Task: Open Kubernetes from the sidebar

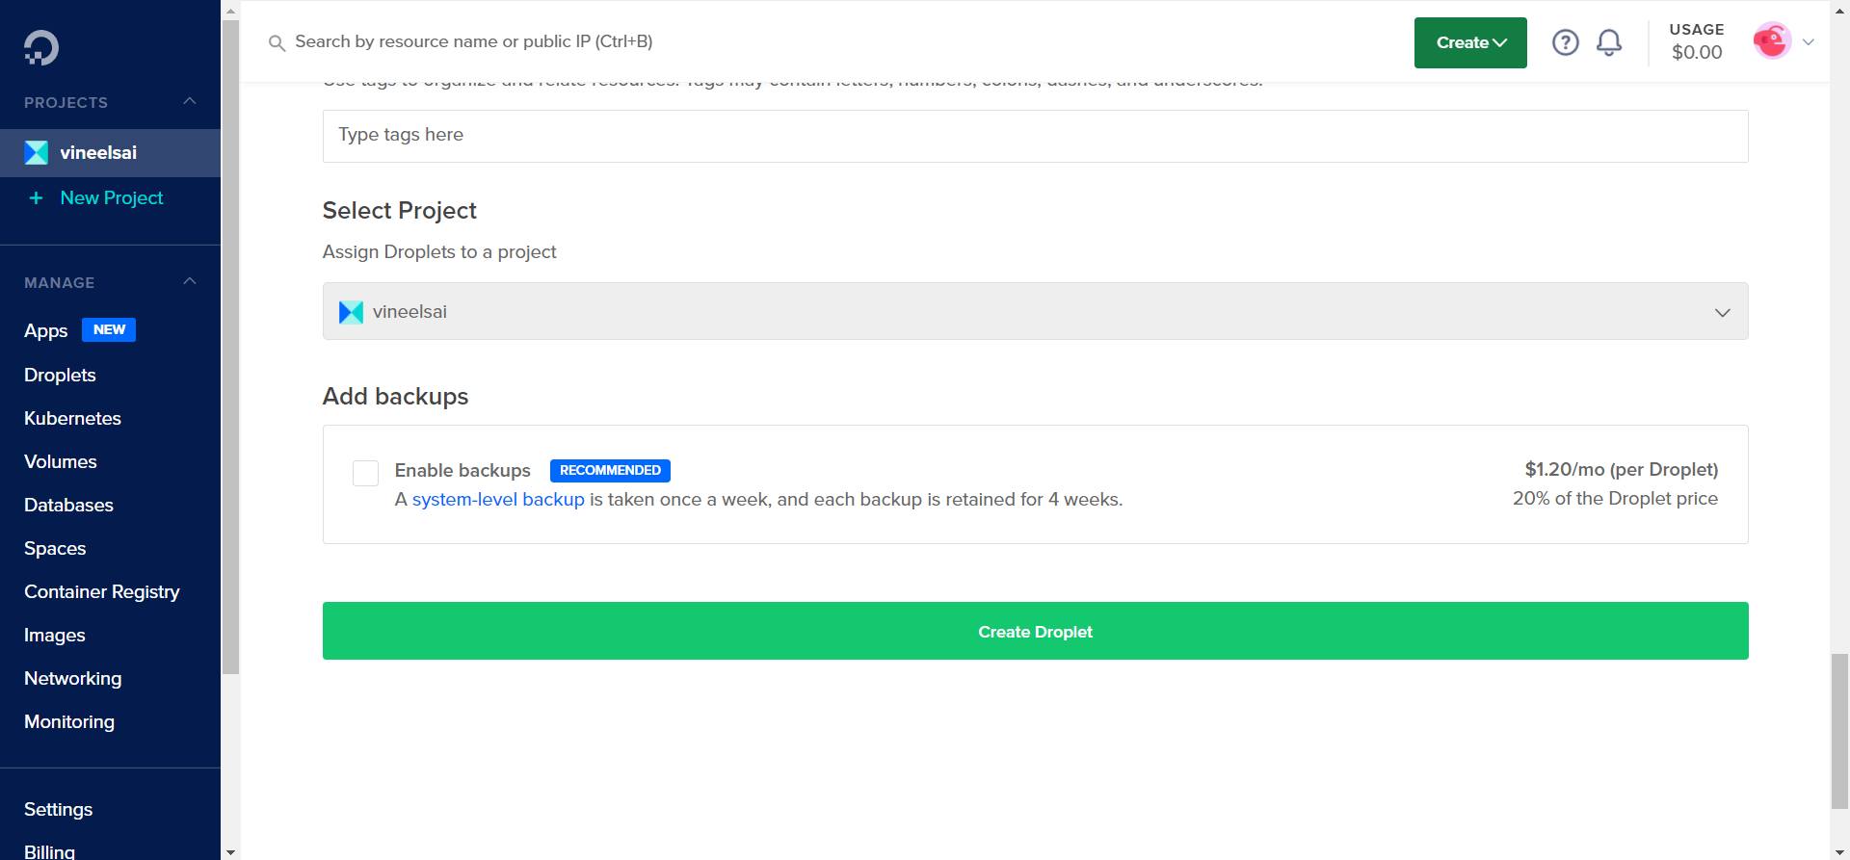Action: [x=72, y=418]
